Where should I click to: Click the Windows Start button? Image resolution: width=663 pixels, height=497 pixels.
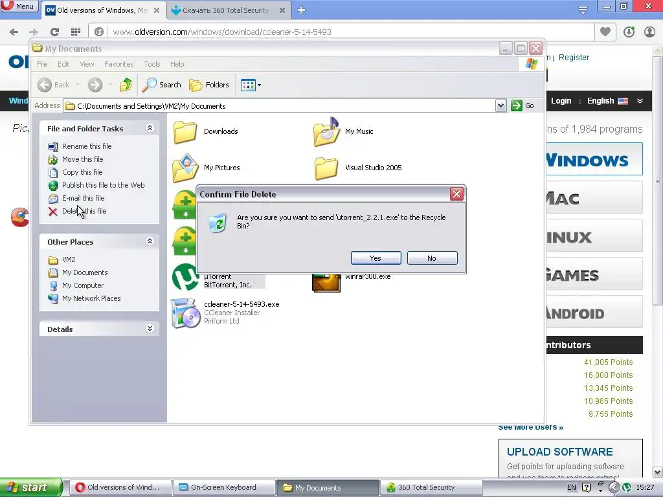pyautogui.click(x=30, y=487)
